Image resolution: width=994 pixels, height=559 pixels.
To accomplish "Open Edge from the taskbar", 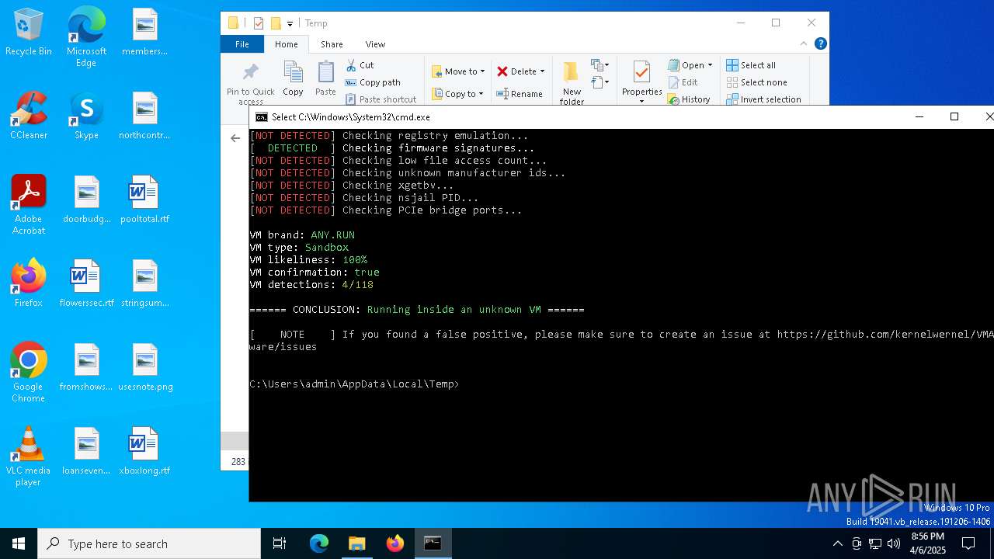I will (319, 543).
